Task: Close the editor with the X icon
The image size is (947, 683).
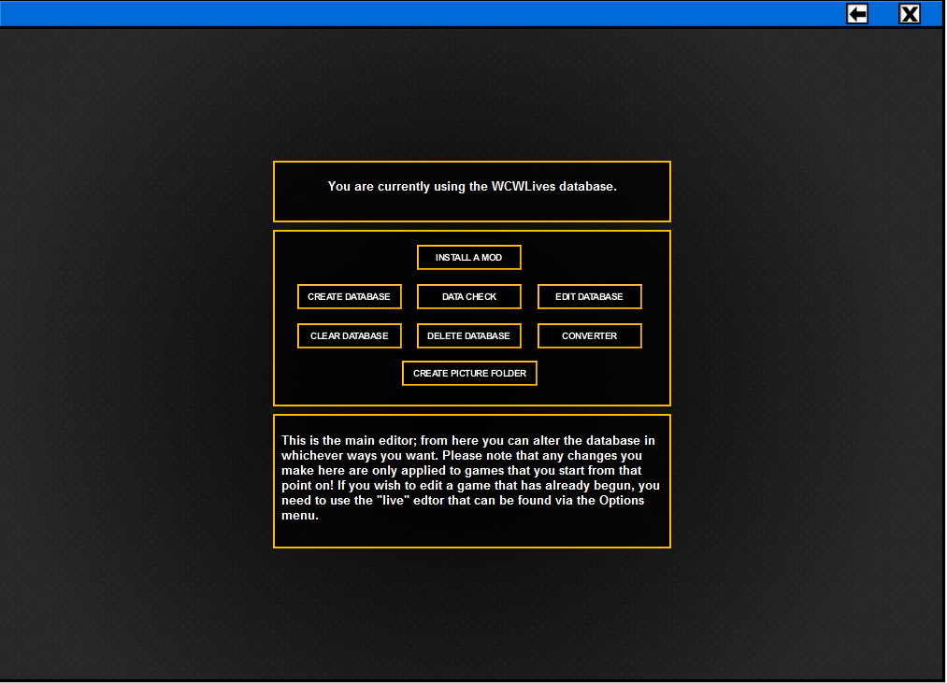Action: tap(910, 14)
